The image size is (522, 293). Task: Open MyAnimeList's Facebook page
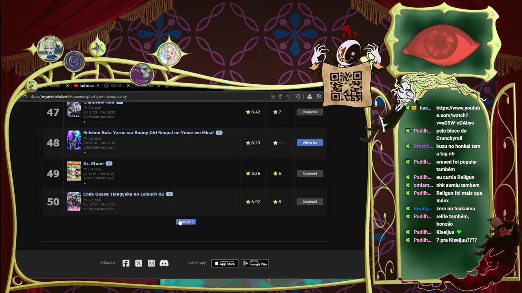[x=126, y=263]
